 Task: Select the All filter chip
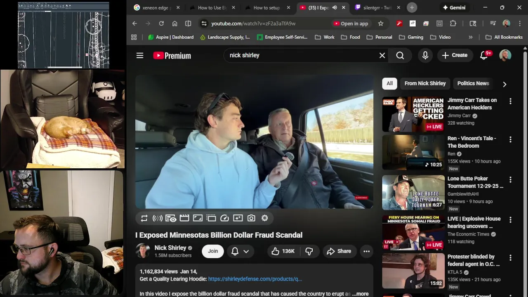point(389,83)
